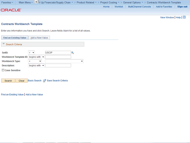Open a New Window link
Screen dimensions: 190x143
coord(167,17)
